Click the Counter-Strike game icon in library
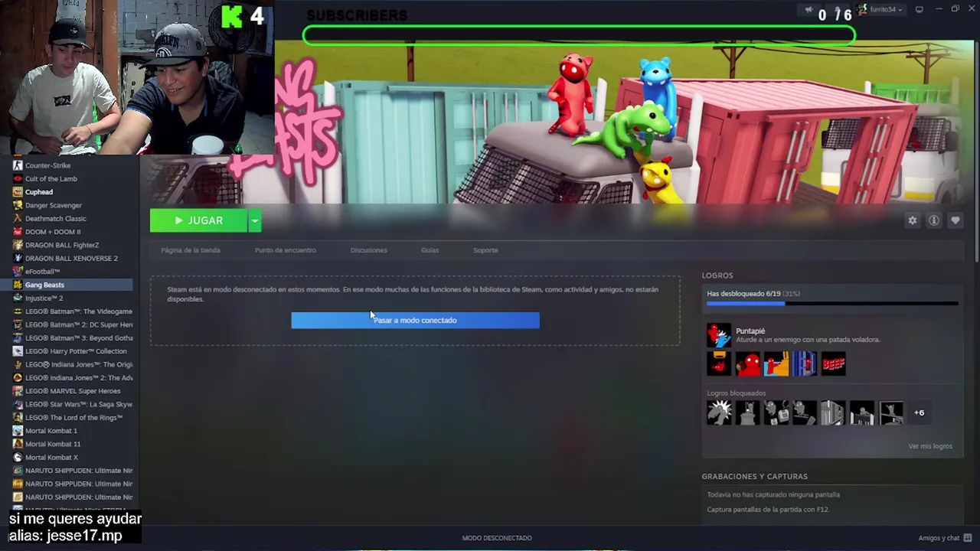 pyautogui.click(x=18, y=165)
